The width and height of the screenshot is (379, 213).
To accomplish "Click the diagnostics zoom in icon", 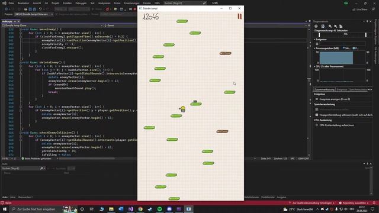I will pos(330,26).
